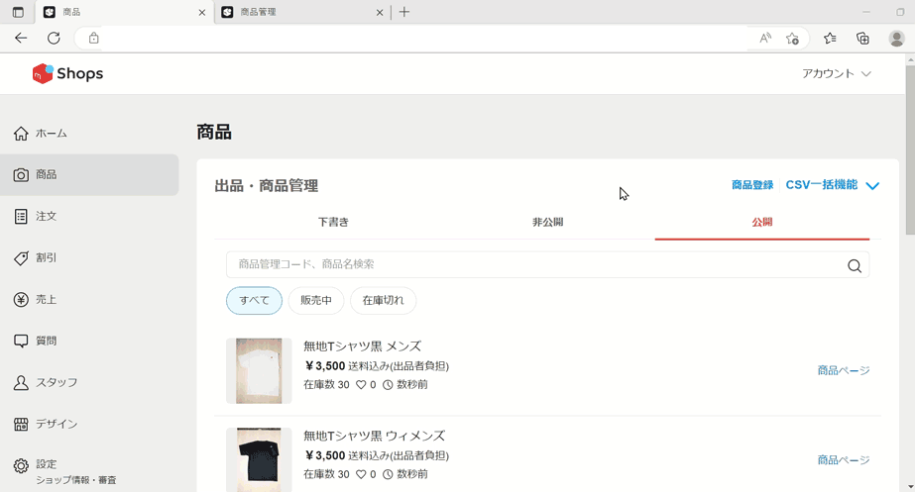
Task: Click the person icon next to スタッフ
Action: [x=21, y=382]
